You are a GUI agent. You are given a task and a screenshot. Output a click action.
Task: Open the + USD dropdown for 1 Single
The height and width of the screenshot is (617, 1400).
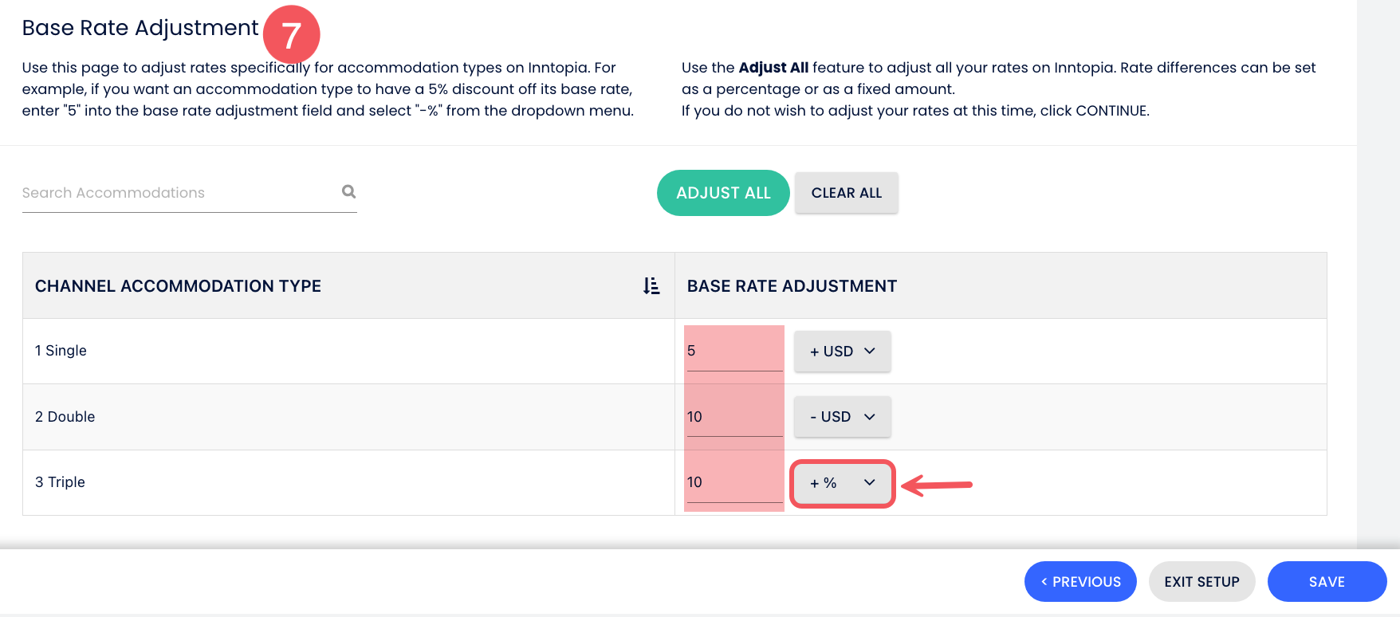tap(842, 352)
